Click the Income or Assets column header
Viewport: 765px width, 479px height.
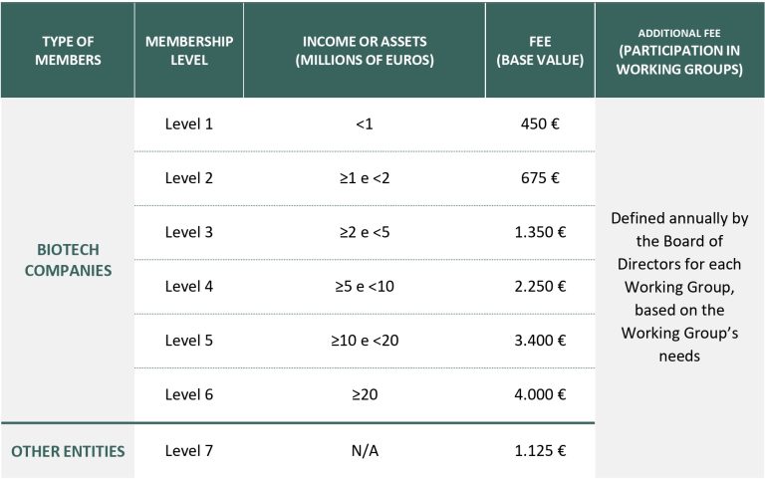(x=364, y=51)
